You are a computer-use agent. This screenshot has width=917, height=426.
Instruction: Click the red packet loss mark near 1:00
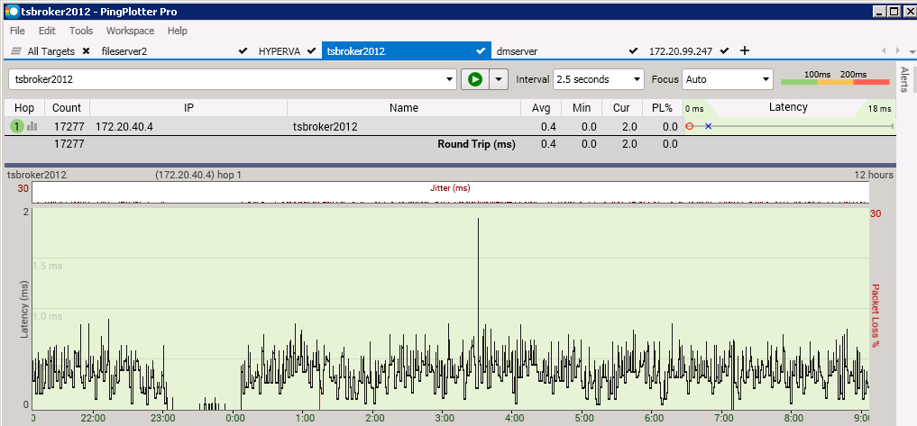320,395
